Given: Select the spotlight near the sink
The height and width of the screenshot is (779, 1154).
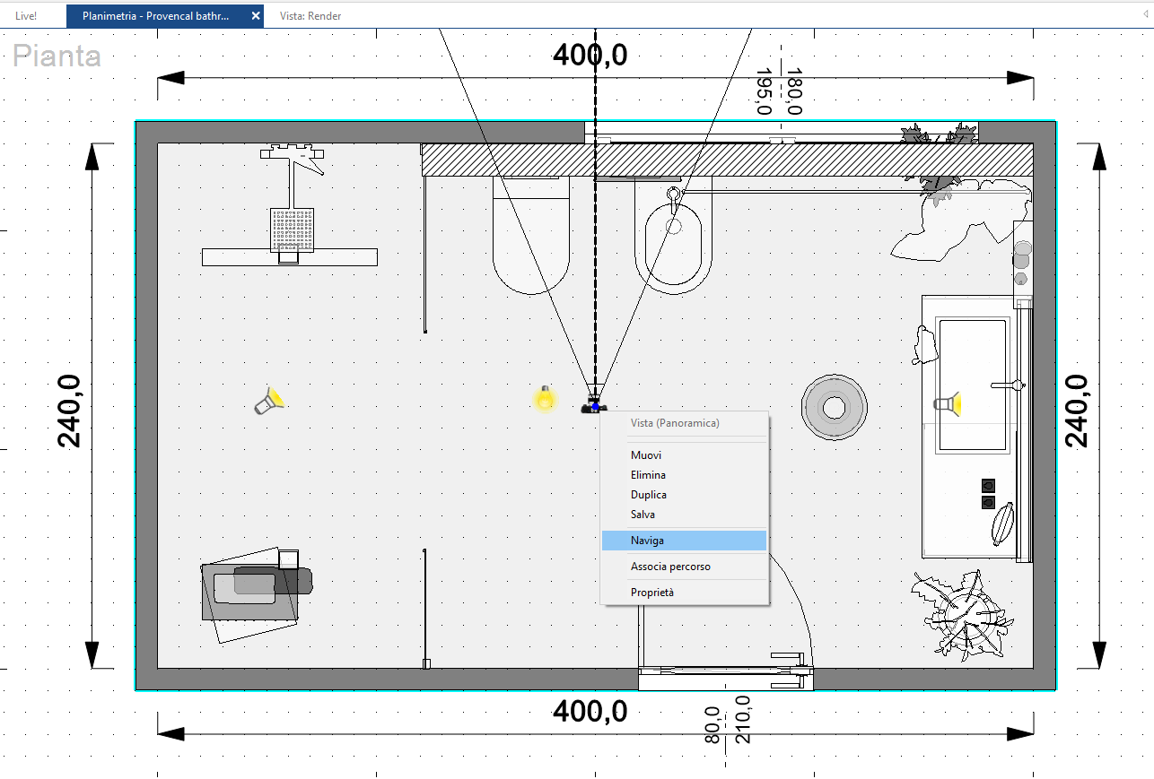Looking at the screenshot, I should tap(947, 404).
